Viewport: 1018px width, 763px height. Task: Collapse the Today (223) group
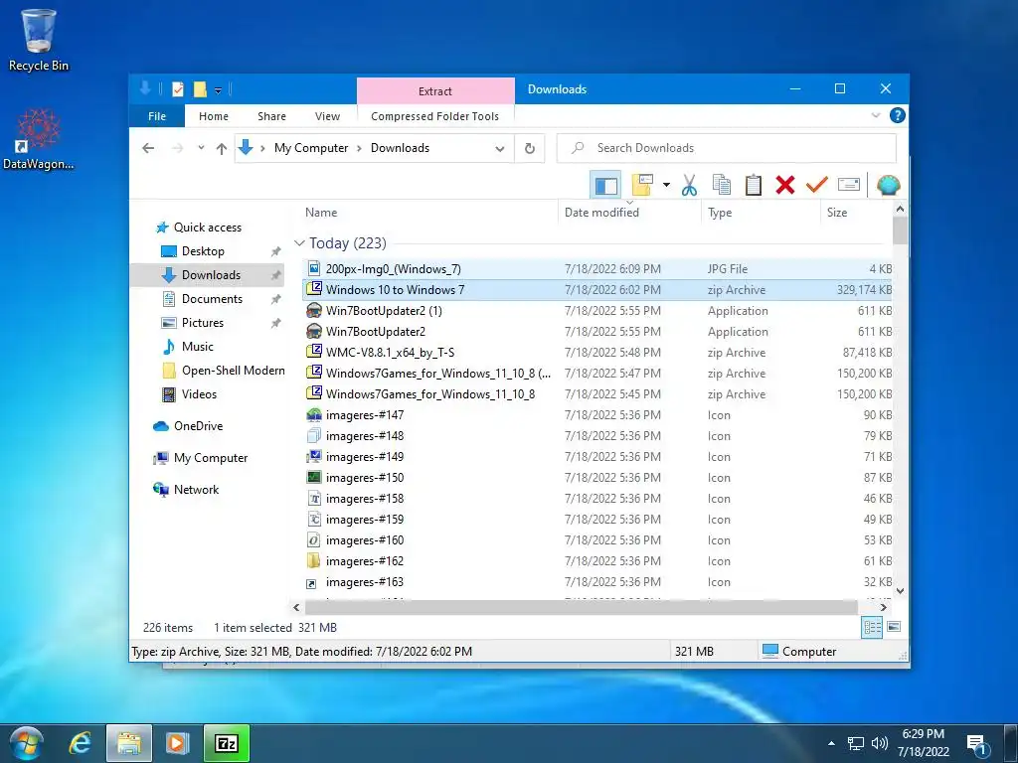tap(299, 243)
